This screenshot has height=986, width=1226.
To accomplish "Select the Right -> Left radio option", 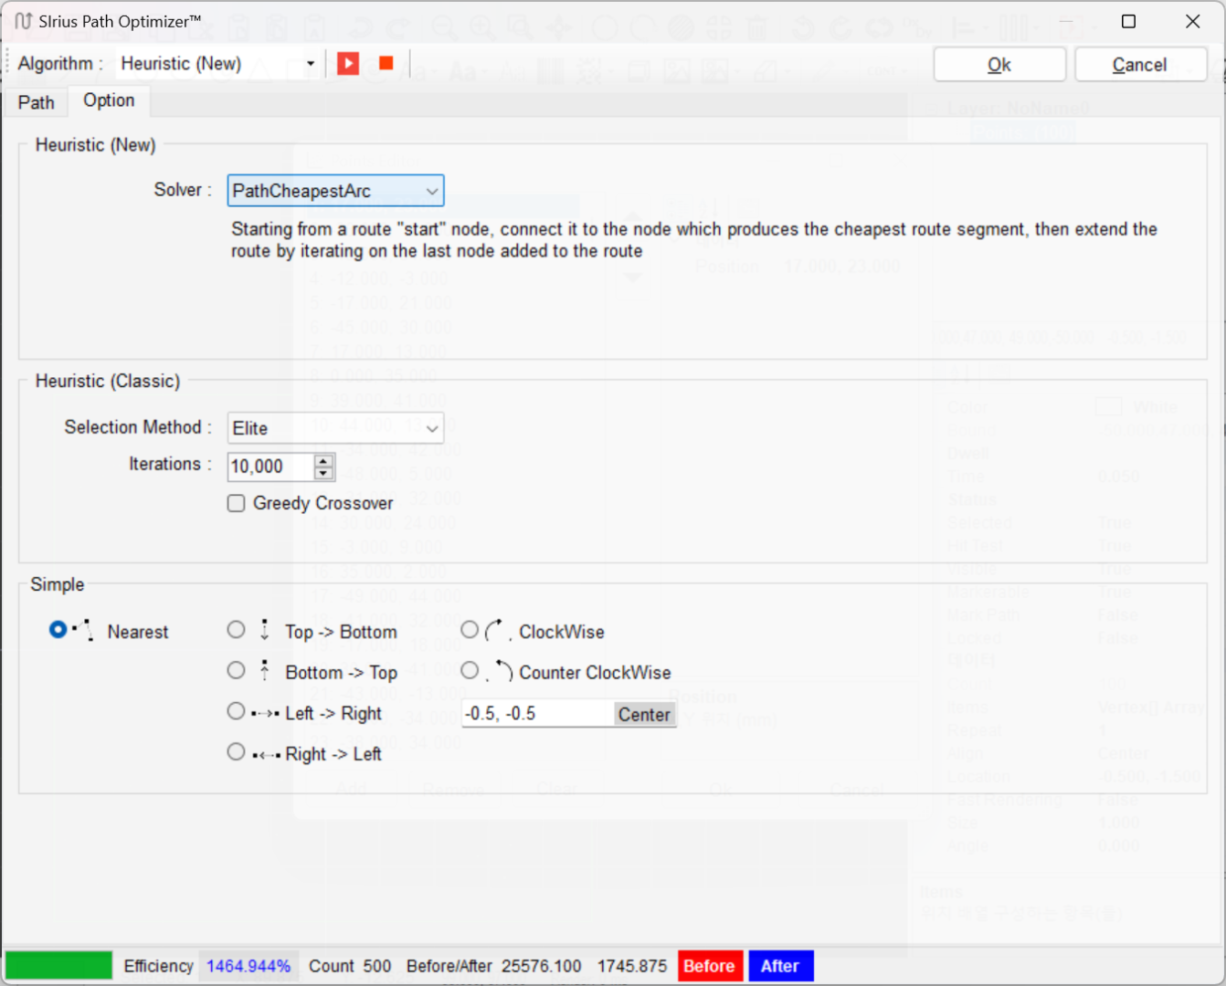I will click(x=236, y=751).
